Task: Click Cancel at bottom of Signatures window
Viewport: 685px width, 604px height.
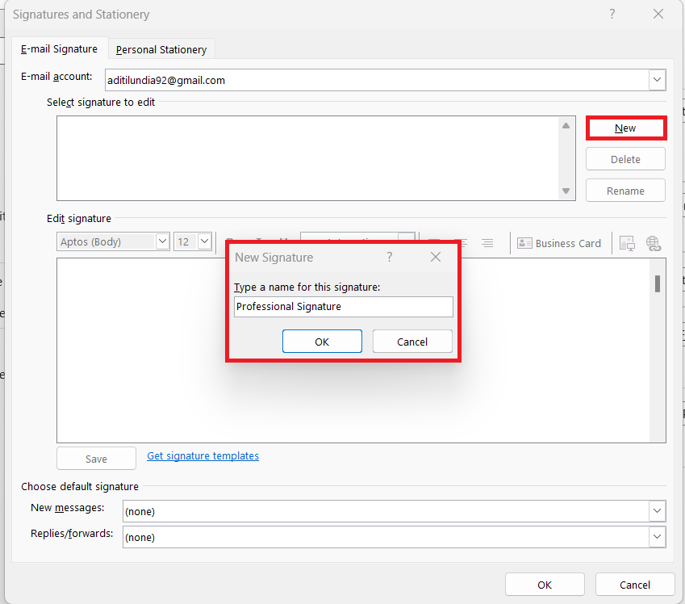Action: pyautogui.click(x=635, y=585)
